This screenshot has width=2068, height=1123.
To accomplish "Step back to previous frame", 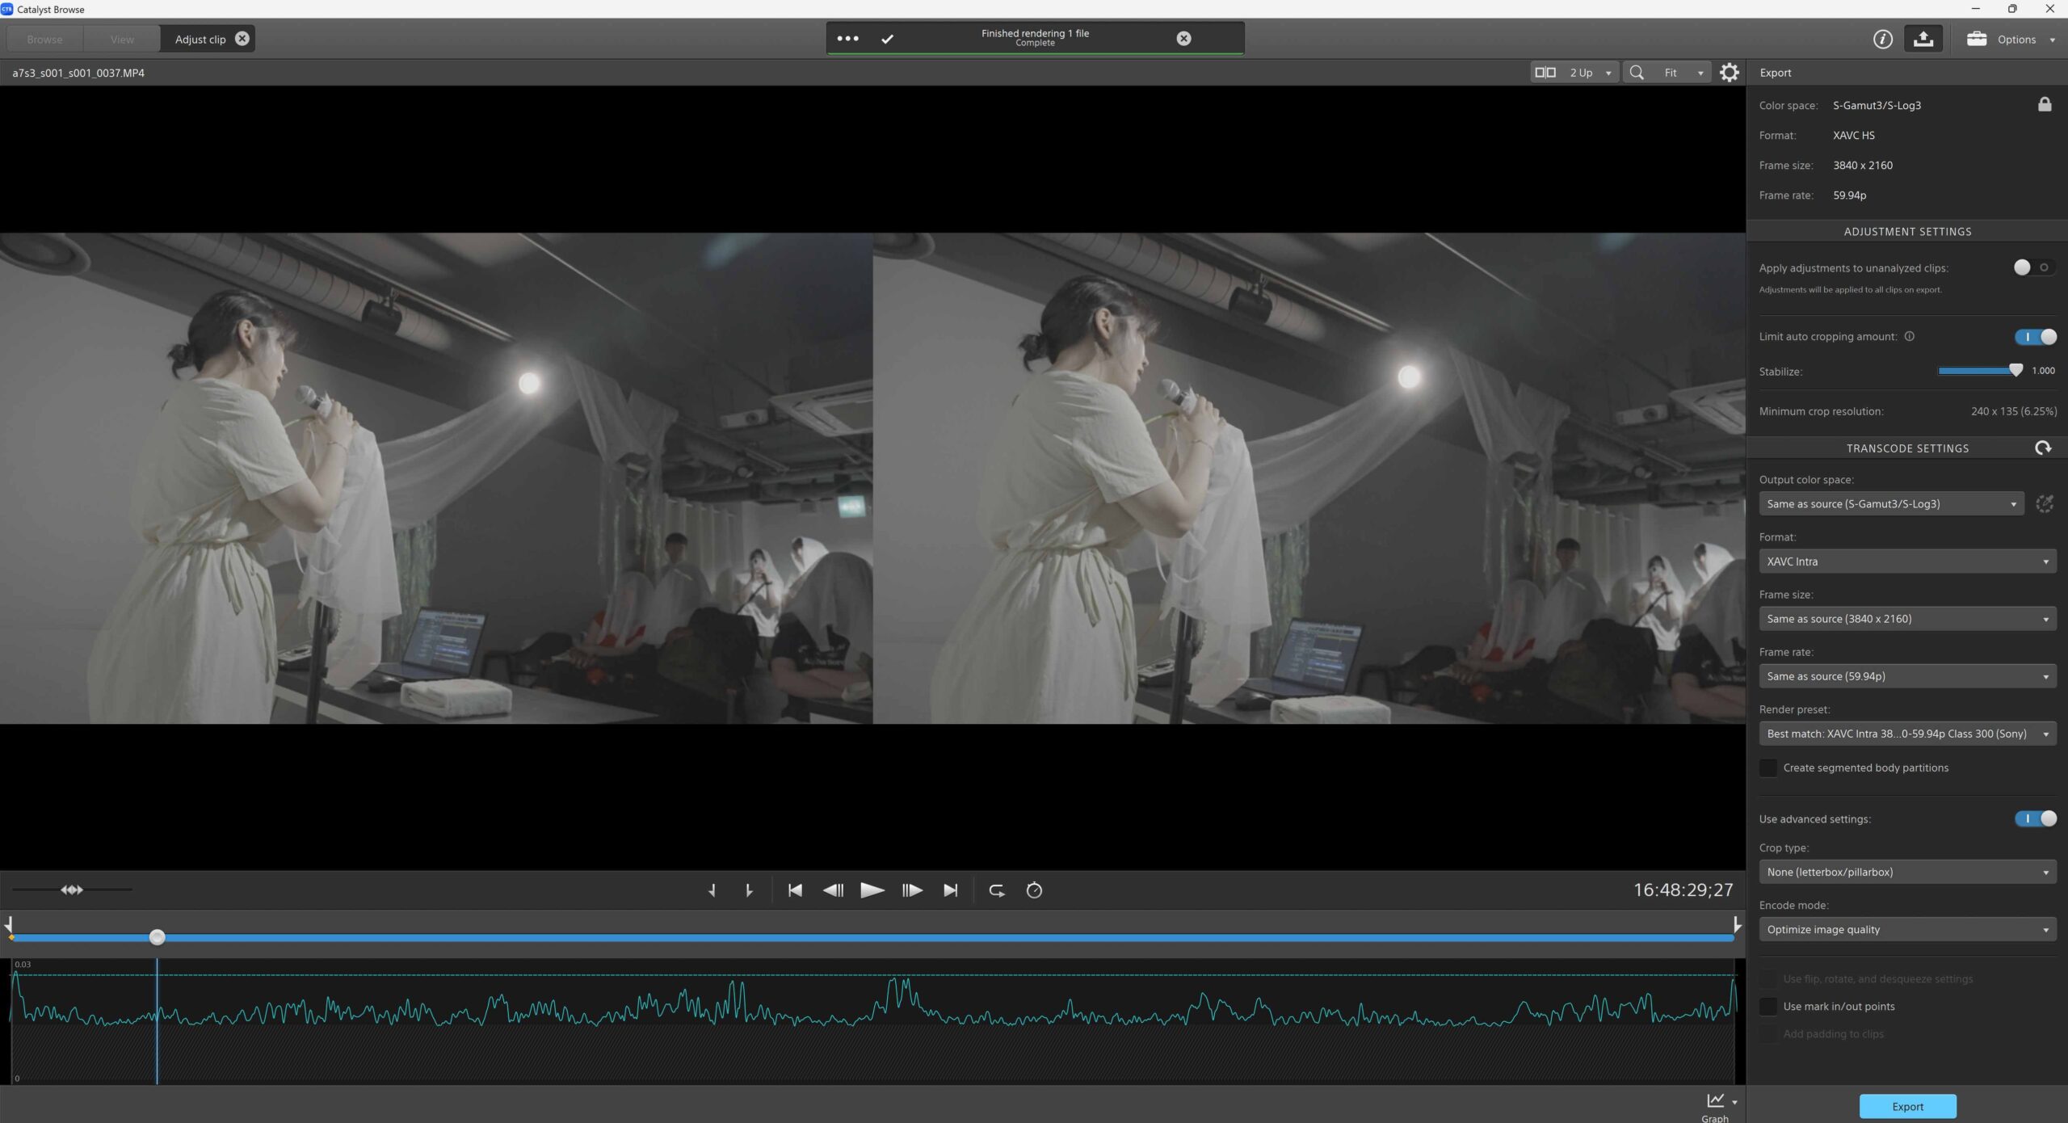I will (x=833, y=890).
